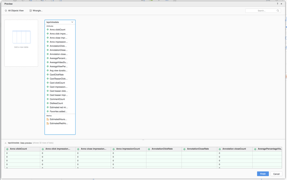Click green diamond icon beside CardClickRate
The height and width of the screenshot is (180, 287).
[48, 75]
